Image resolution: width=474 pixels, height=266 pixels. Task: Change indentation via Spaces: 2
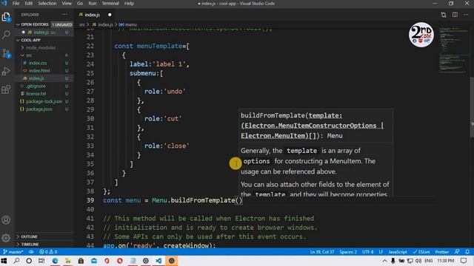(348, 252)
